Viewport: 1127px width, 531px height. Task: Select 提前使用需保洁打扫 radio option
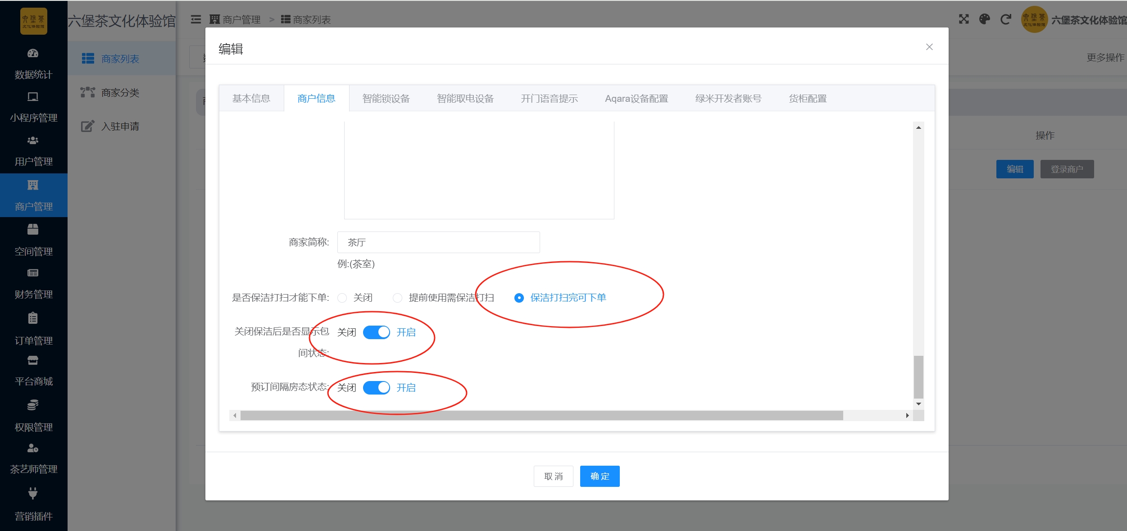[397, 298]
